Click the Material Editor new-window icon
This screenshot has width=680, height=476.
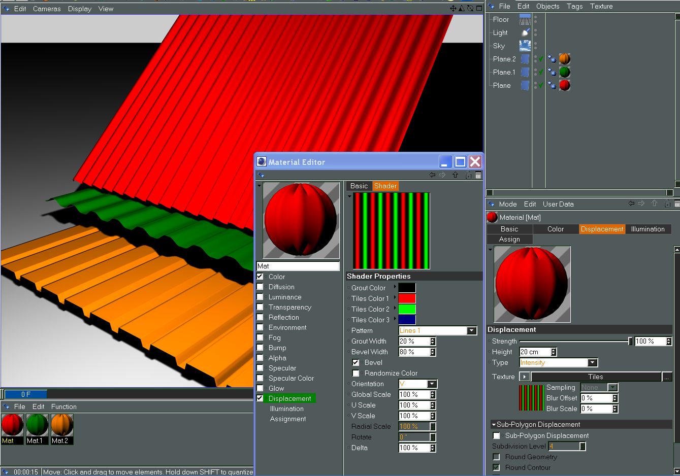coord(478,175)
